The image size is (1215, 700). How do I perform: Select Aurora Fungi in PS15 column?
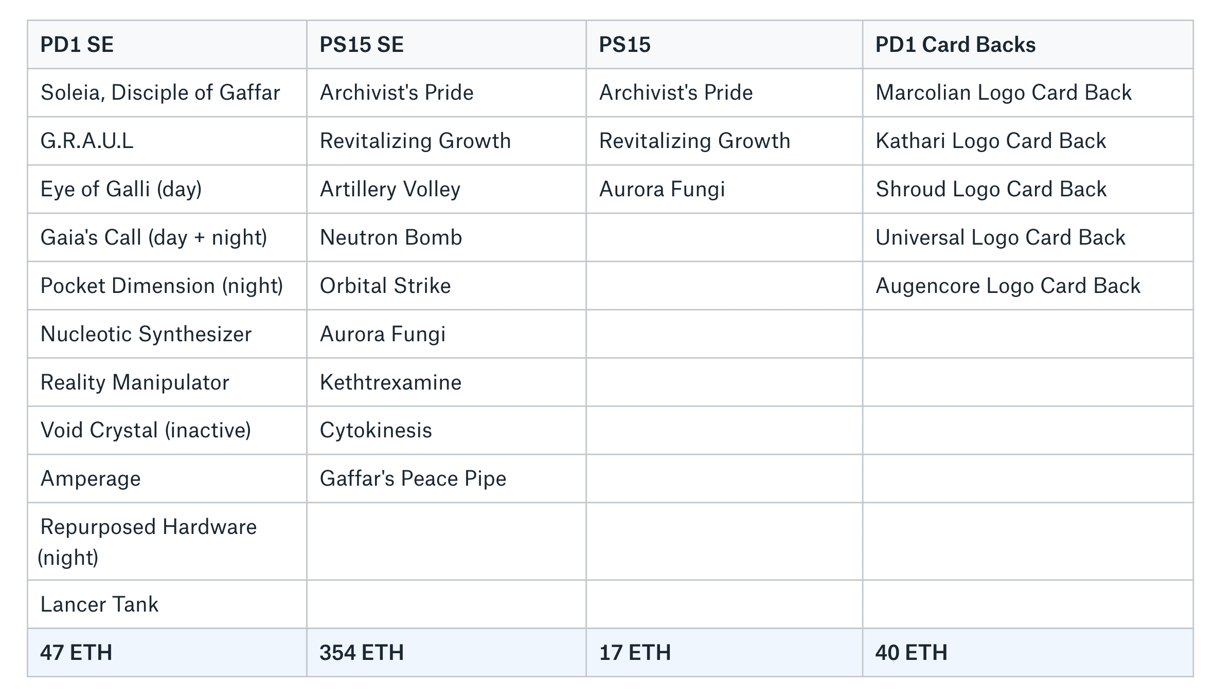(724, 189)
